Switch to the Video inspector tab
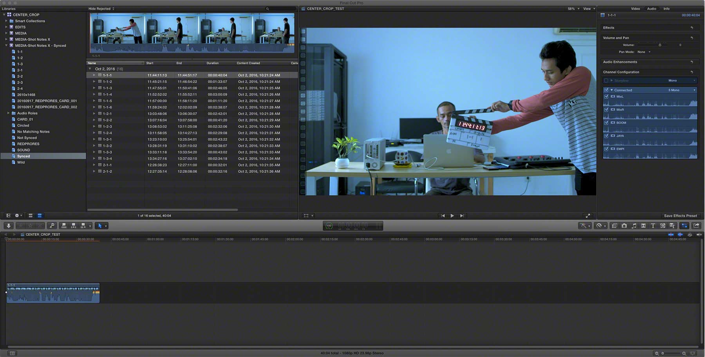 (635, 9)
